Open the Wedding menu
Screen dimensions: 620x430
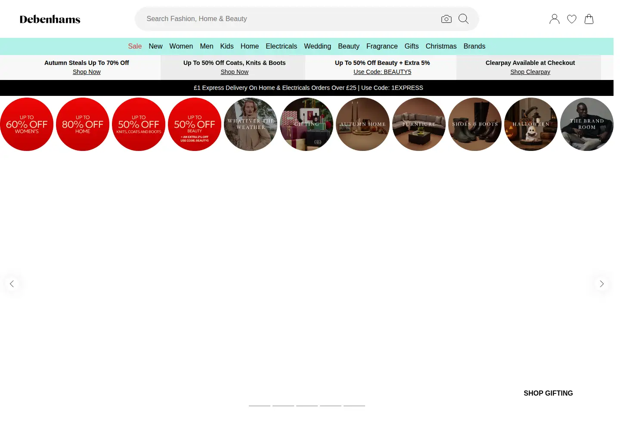(x=317, y=46)
